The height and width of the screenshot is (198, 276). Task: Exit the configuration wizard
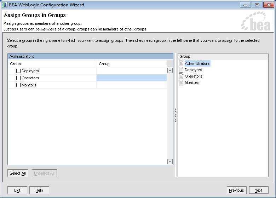click(17, 190)
